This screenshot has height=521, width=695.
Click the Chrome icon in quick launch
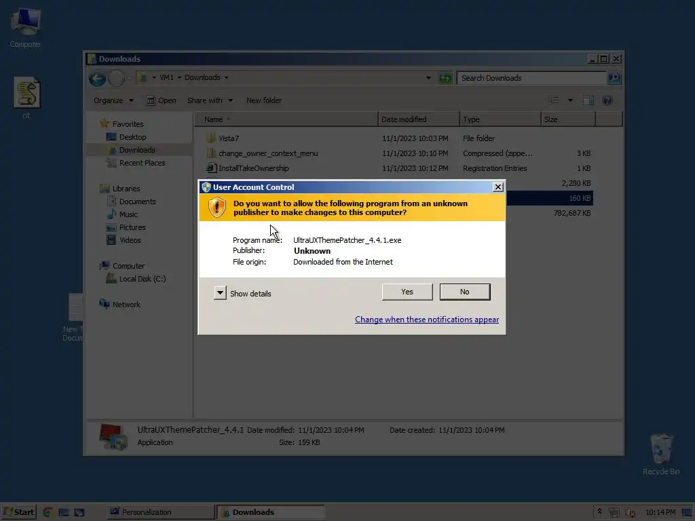tap(48, 512)
